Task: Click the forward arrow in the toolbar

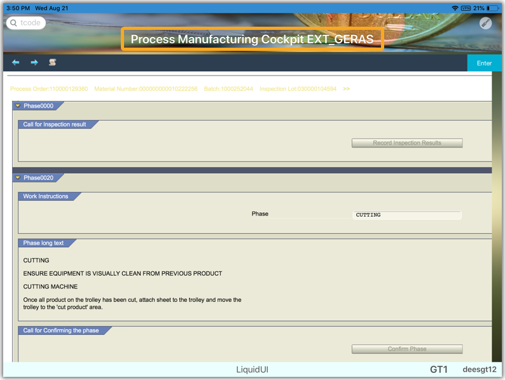Action: point(34,63)
